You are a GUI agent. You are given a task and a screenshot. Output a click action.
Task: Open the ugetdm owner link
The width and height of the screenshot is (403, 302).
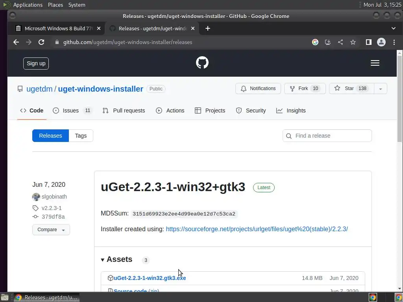pyautogui.click(x=39, y=89)
